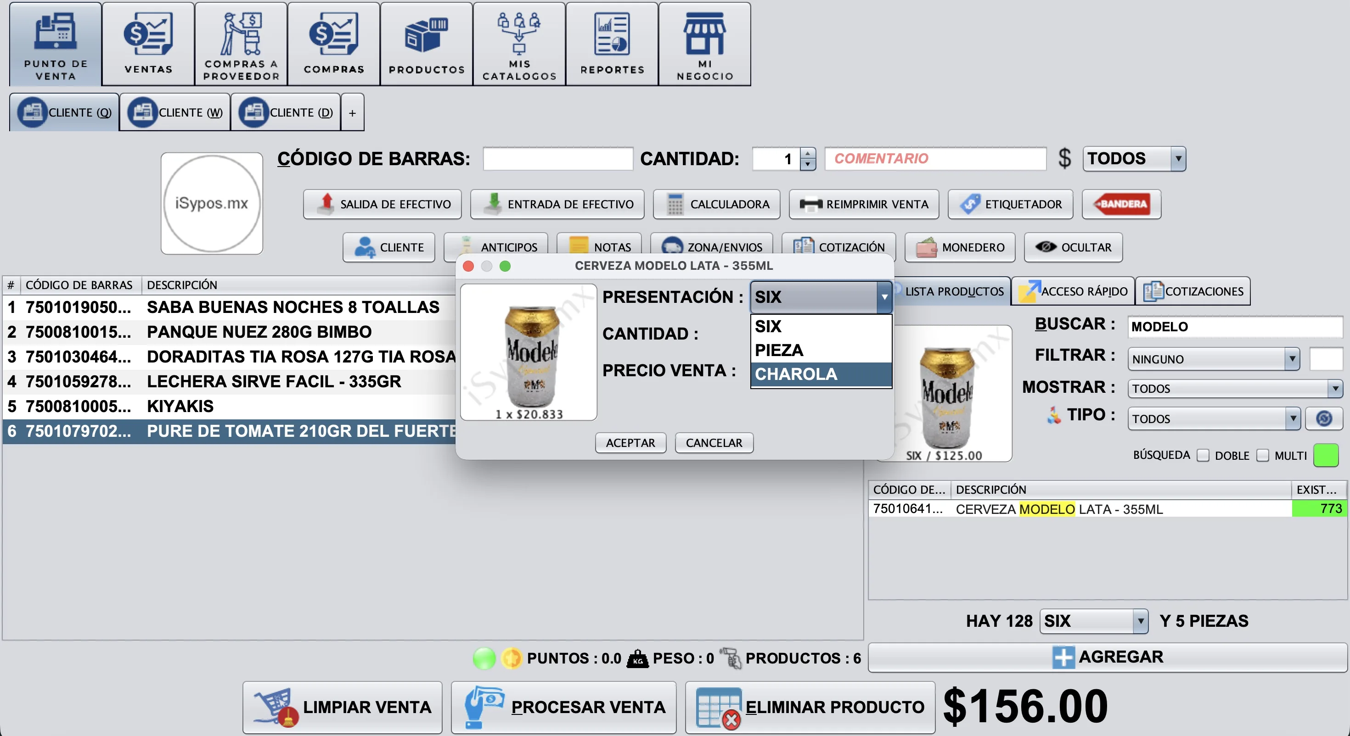This screenshot has height=736, width=1350.
Task: Increase Cantidad with stepper up arrow
Action: pos(808,153)
